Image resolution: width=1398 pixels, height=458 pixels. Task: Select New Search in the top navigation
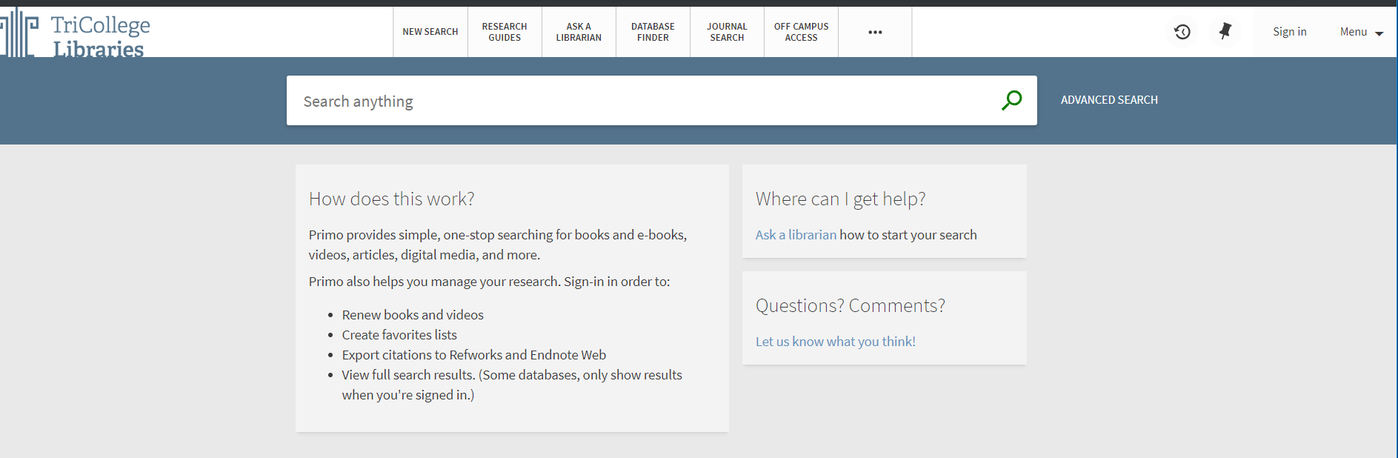[430, 32]
